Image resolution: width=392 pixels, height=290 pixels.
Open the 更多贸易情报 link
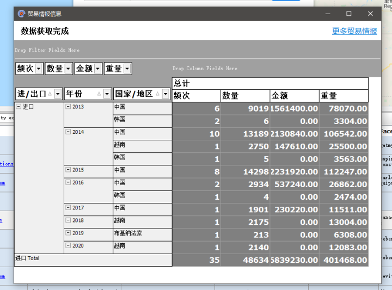click(354, 31)
